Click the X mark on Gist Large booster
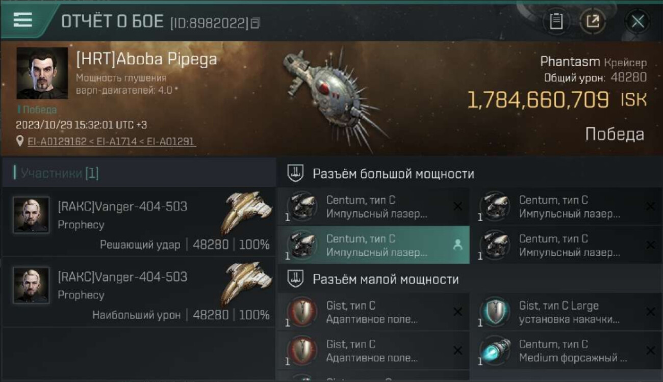This screenshot has width=663, height=382. click(x=650, y=312)
